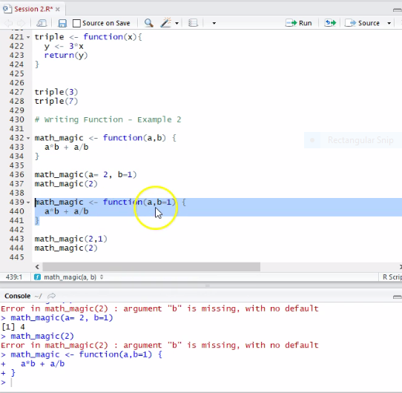Collapse the function fold at line 439
The image size is (402, 393).
[x=28, y=202]
